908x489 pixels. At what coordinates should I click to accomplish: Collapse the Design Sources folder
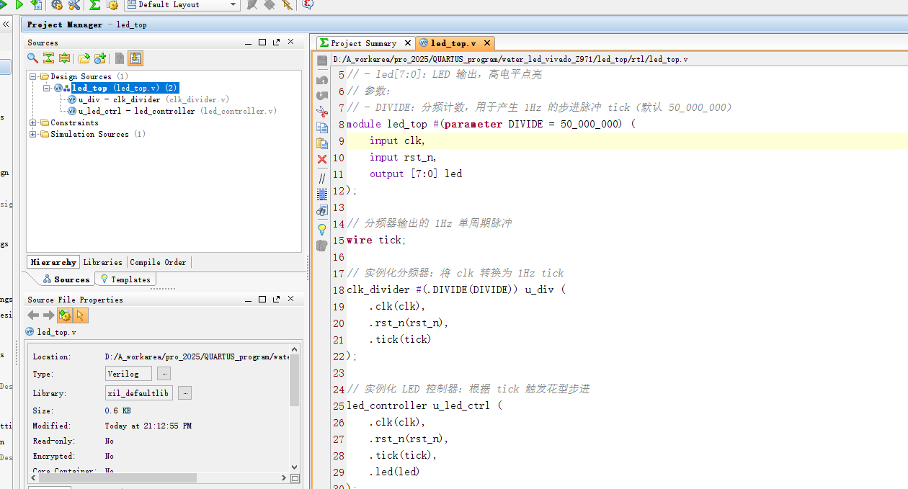coord(33,76)
